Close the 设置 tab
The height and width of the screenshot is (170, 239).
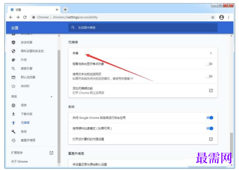click(x=57, y=10)
